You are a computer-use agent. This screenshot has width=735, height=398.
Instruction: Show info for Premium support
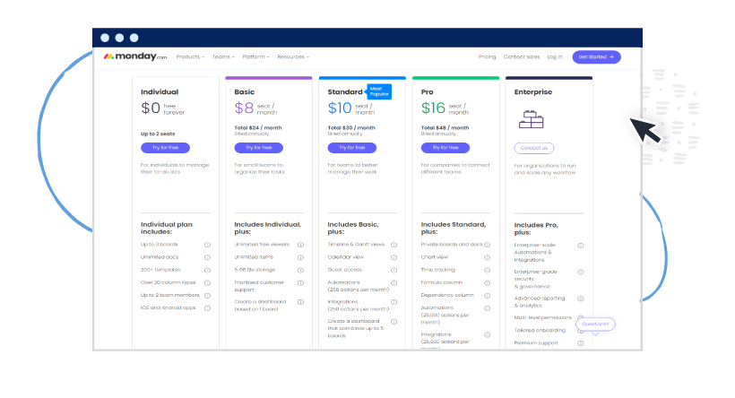tap(580, 343)
